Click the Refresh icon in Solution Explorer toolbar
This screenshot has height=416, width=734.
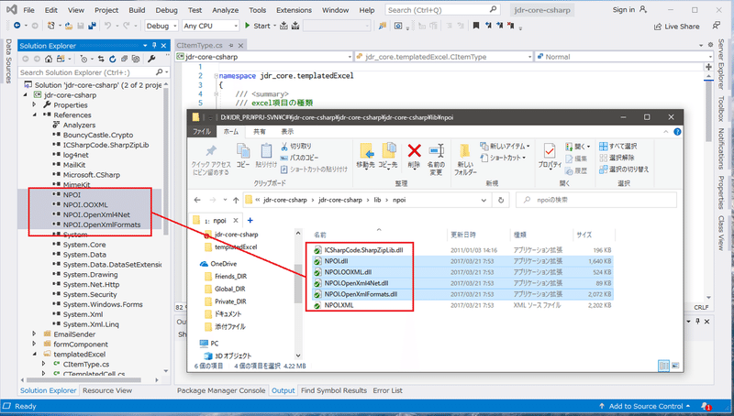pyautogui.click(x=112, y=59)
